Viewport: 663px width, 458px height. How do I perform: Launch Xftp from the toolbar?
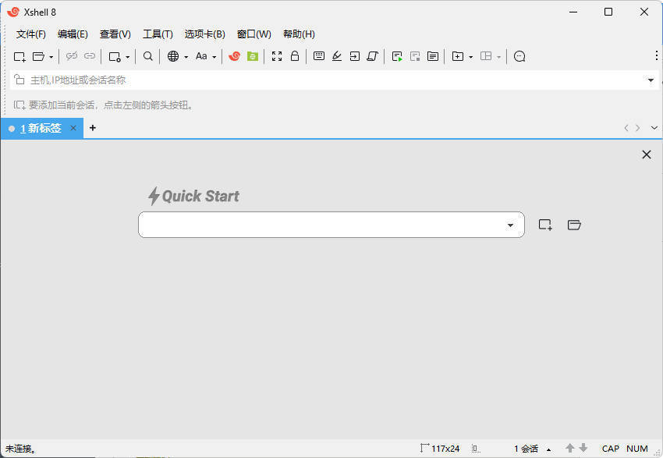(251, 56)
